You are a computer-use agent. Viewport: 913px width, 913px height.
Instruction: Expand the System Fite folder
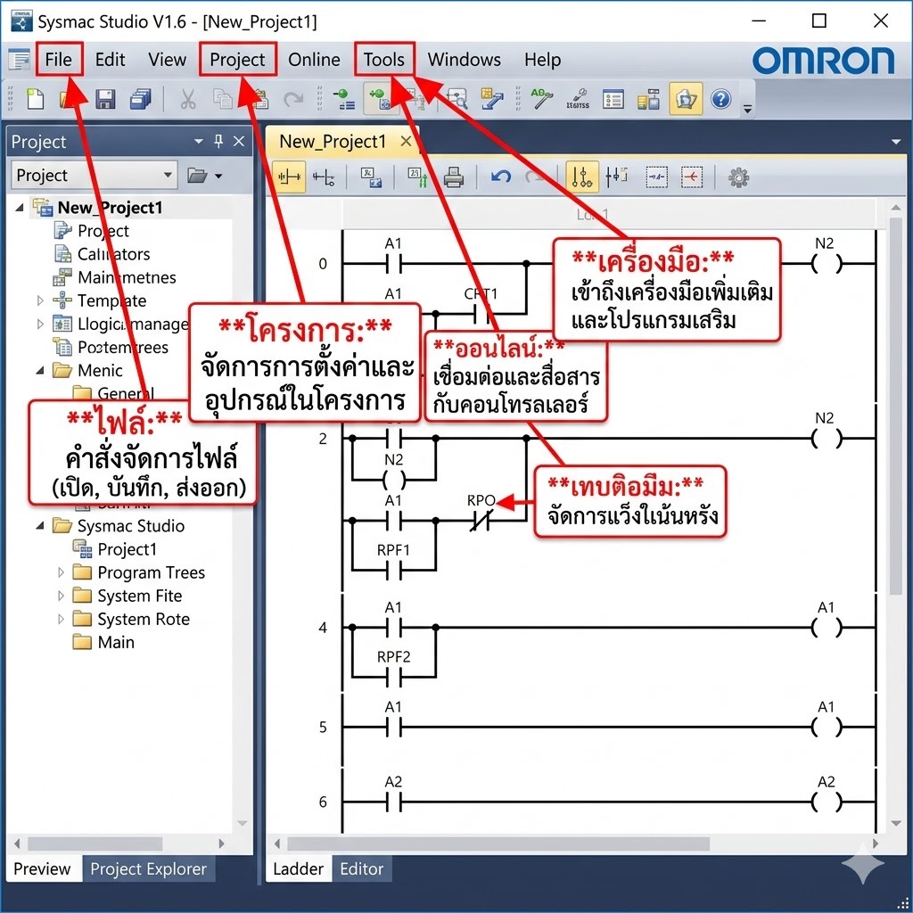(x=62, y=596)
